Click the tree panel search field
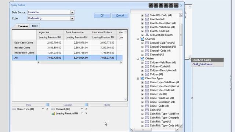235x132 pixels. [156, 11]
